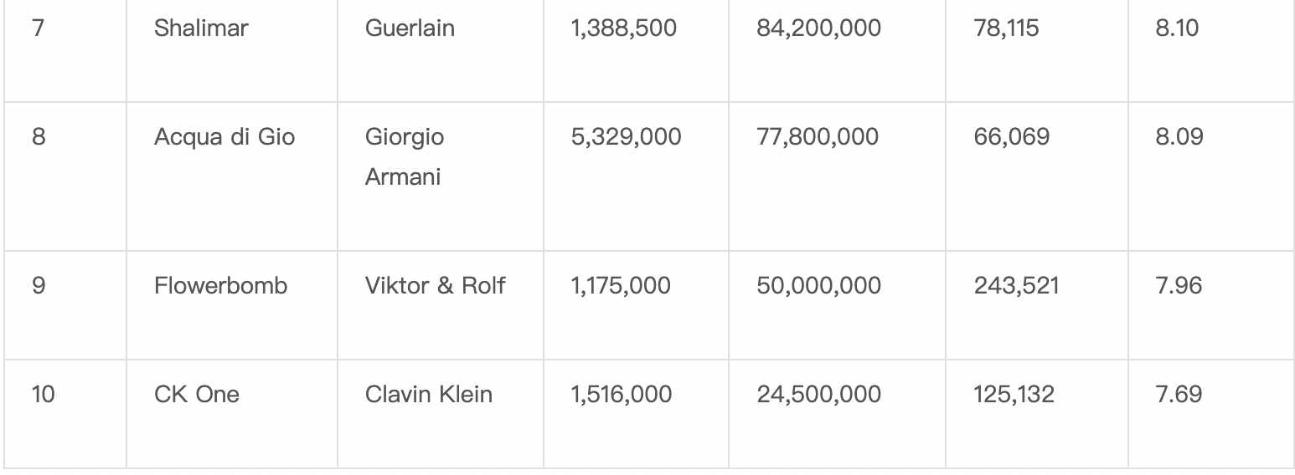Click the 84,200,000 value cell
The height and width of the screenshot is (475, 1295).
(x=838, y=51)
